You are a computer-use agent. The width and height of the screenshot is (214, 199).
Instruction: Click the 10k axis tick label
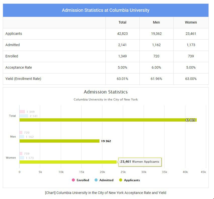click(61, 172)
